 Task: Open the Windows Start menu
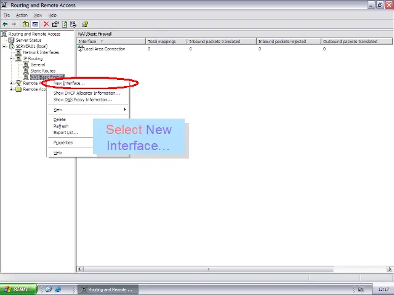pos(18,289)
